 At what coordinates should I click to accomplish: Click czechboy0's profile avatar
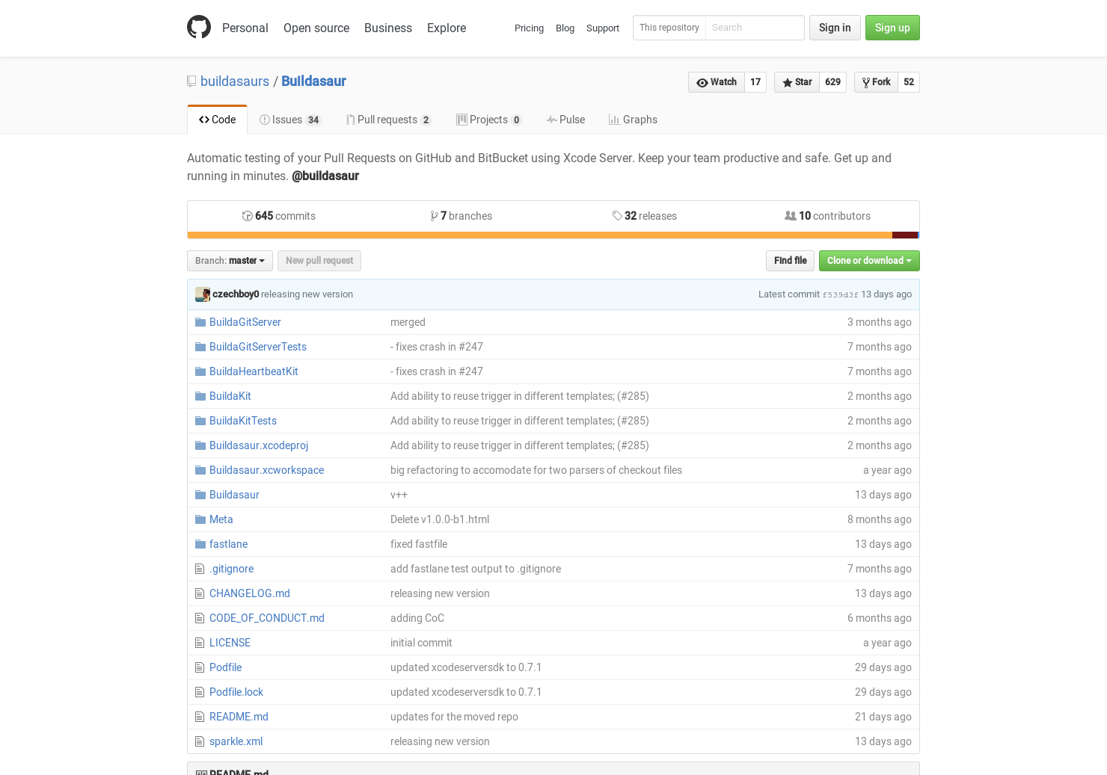pos(202,294)
